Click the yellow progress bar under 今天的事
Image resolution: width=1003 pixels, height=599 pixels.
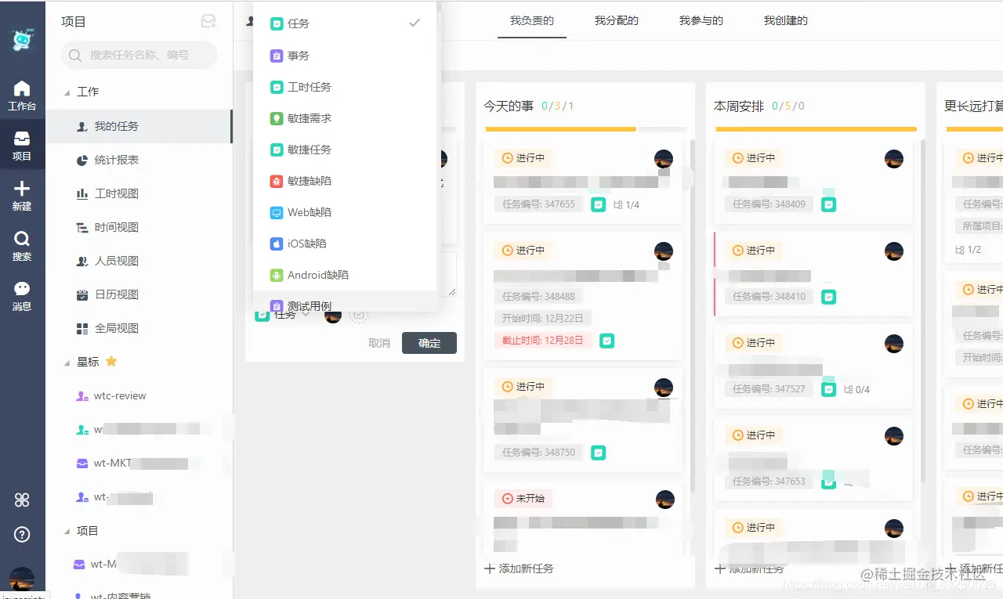(x=559, y=128)
